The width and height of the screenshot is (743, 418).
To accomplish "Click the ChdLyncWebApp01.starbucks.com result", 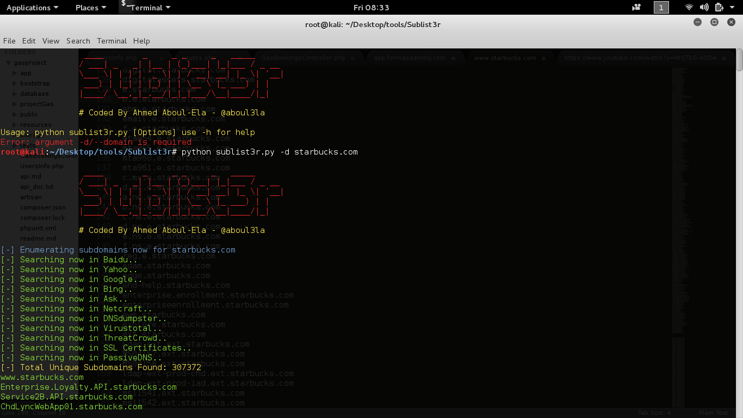I will tap(71, 407).
